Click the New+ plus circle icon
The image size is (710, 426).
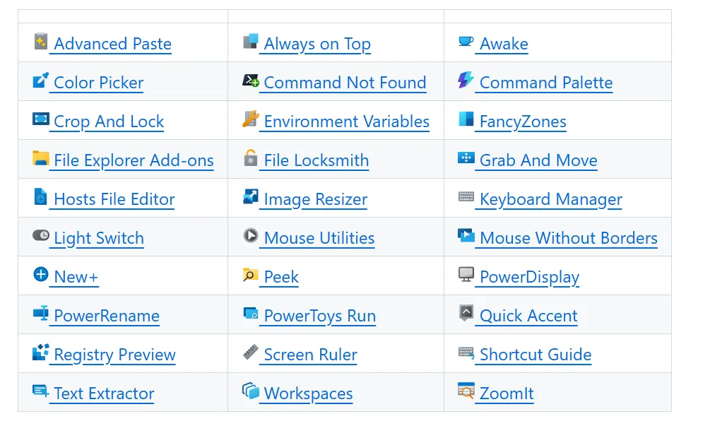pyautogui.click(x=41, y=274)
